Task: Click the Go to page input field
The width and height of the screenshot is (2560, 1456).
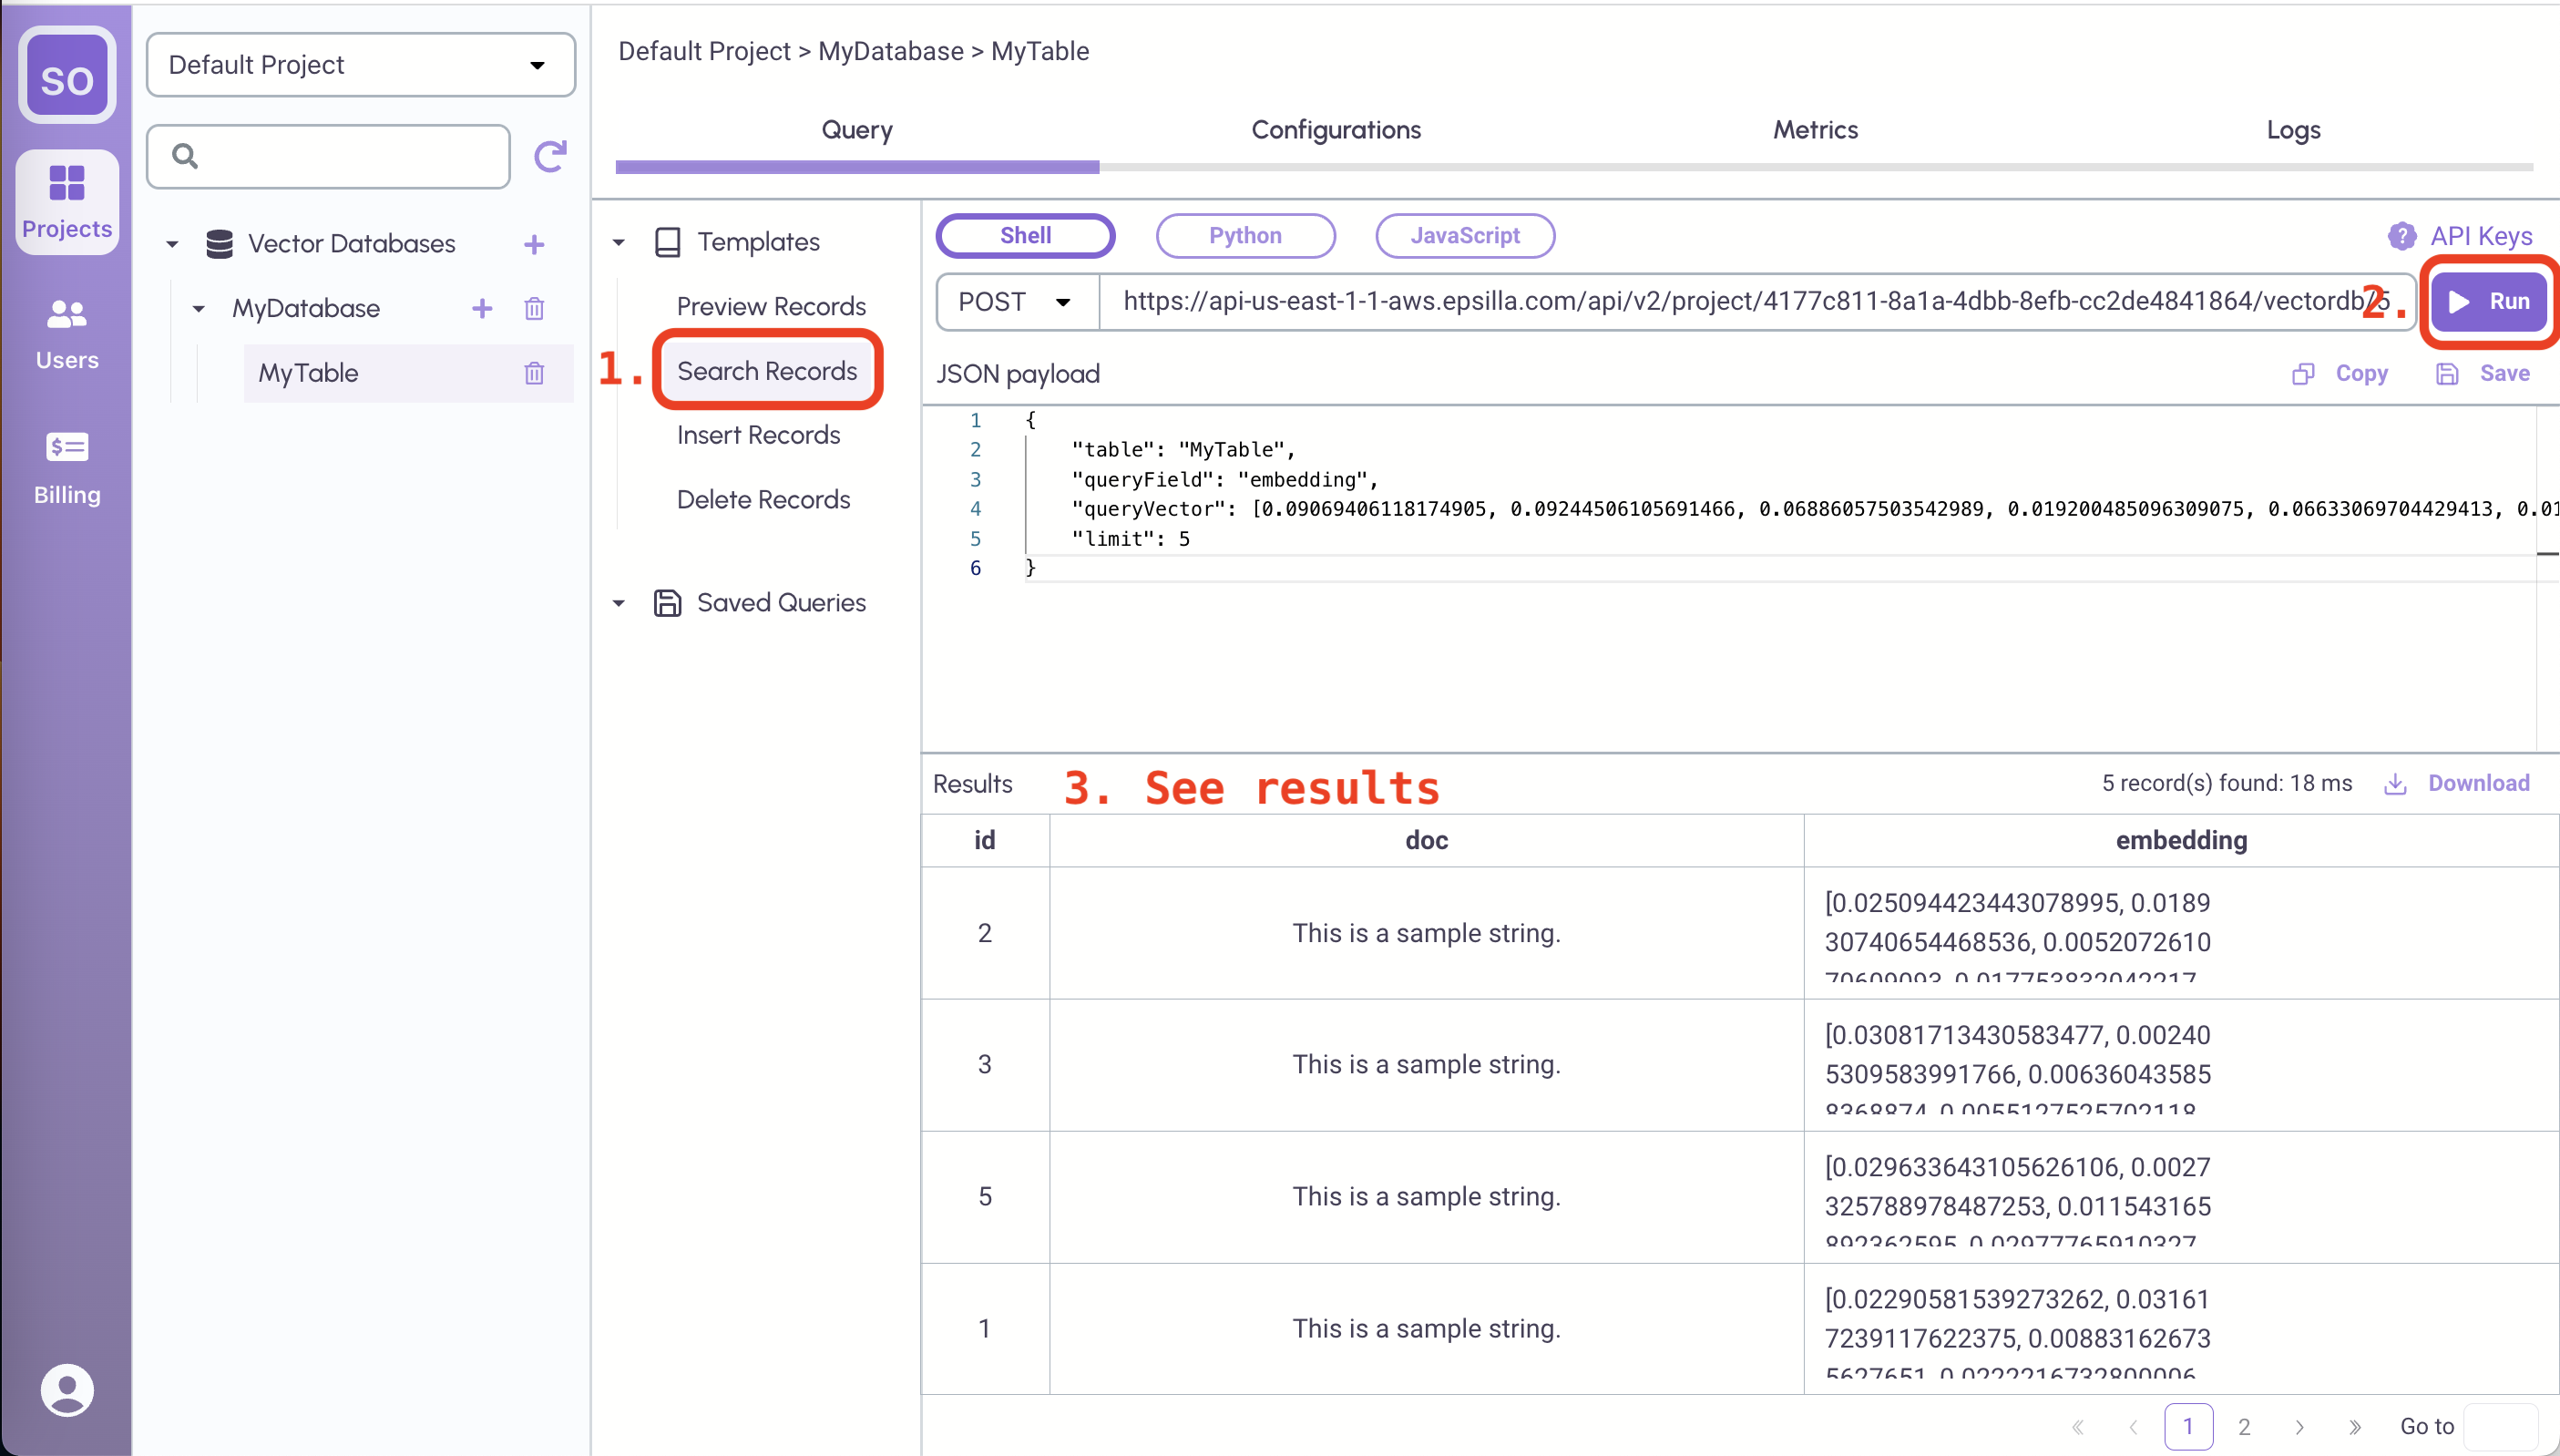Action: point(2501,1426)
